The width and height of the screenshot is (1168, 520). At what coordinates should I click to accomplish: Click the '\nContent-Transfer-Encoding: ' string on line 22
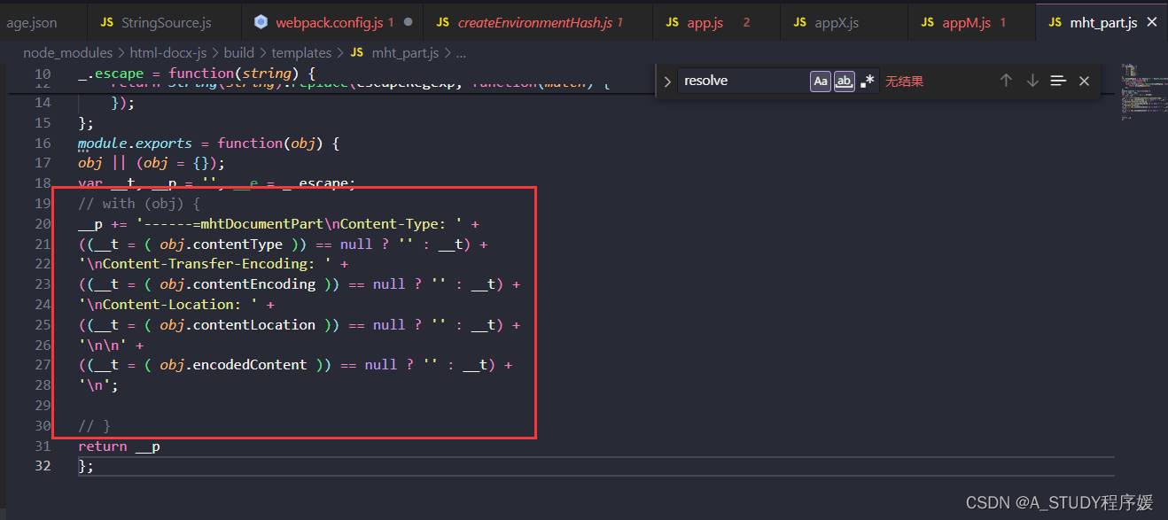tap(205, 264)
